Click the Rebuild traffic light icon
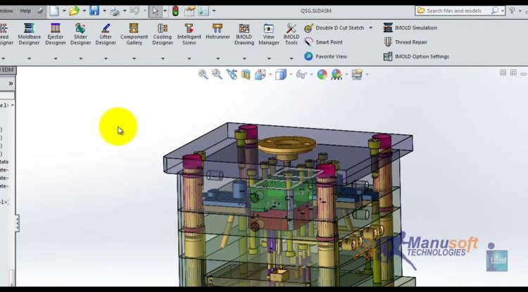 (175, 11)
